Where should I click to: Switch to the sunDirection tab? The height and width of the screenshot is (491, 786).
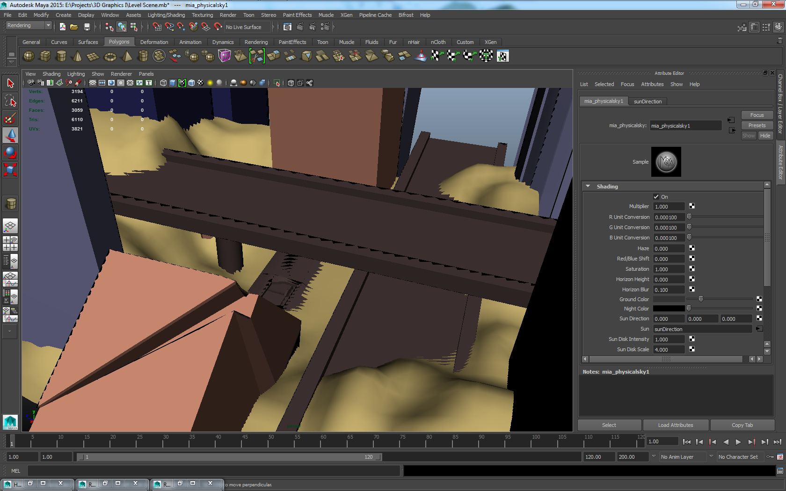(x=648, y=101)
